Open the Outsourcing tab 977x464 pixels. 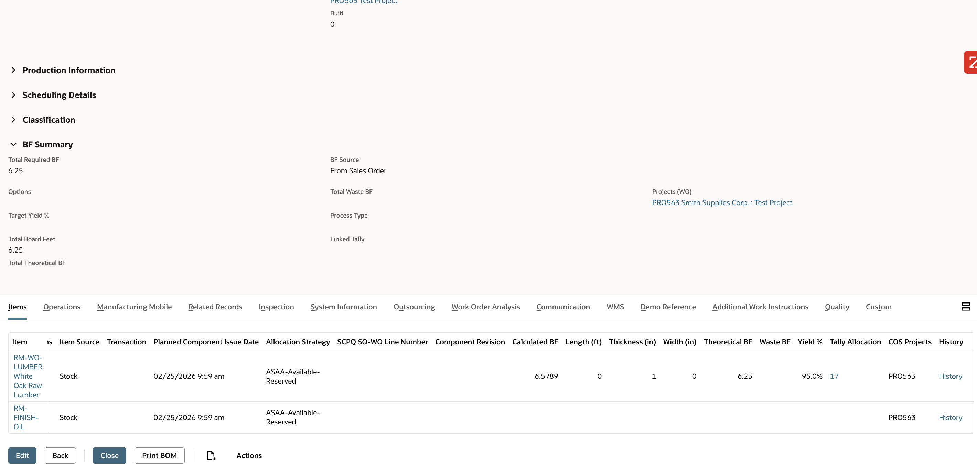tap(414, 307)
